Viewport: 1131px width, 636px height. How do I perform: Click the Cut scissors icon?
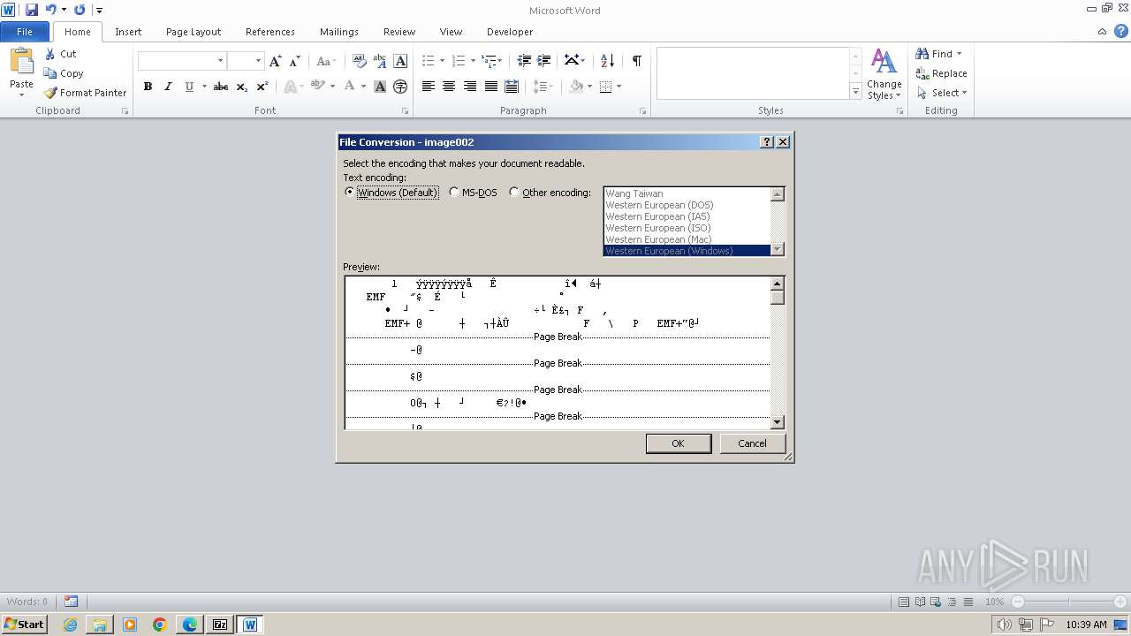50,54
